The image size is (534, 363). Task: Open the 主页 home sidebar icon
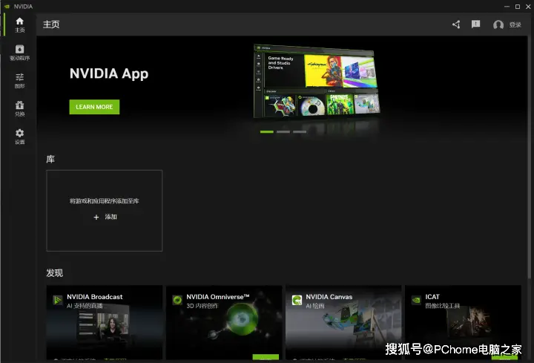20,25
